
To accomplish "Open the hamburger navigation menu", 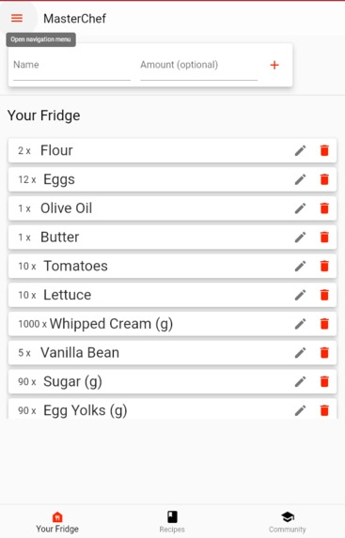I will coord(17,18).
